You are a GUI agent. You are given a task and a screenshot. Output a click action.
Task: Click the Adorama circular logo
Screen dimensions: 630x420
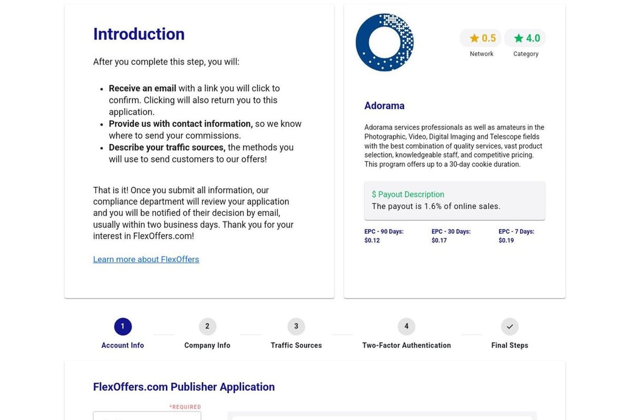[384, 42]
